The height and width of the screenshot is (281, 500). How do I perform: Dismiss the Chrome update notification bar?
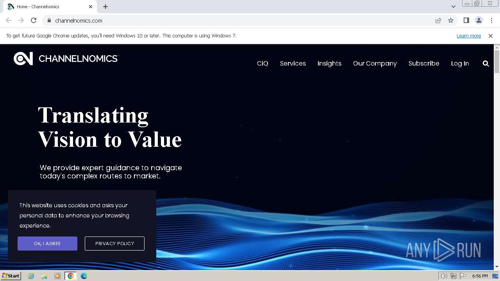coord(491,36)
